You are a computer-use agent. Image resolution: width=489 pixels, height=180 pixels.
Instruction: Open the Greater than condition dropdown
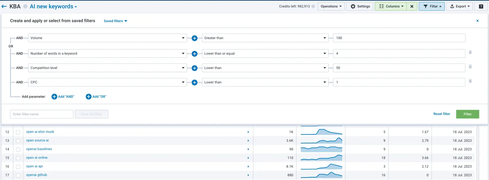click(x=265, y=38)
